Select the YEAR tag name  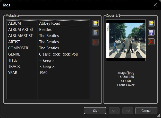13,73
